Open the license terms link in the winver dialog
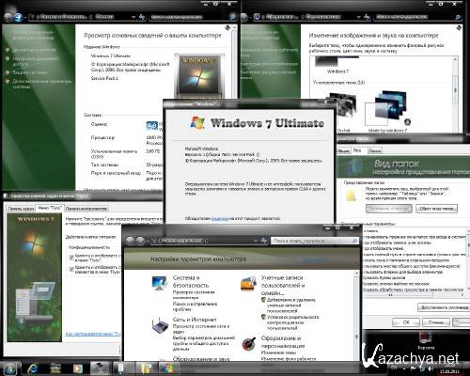 pyautogui.click(x=220, y=218)
